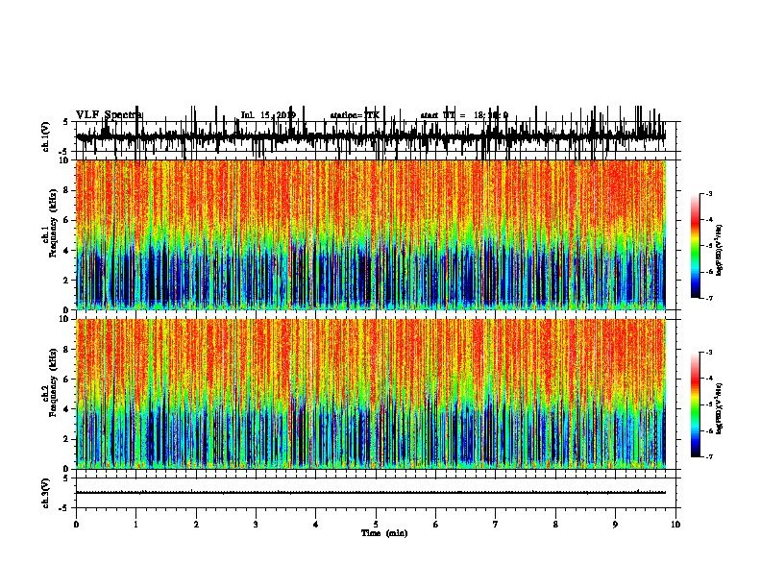The height and width of the screenshot is (588, 761).
Task: Click the -3 label on ch.1 colorbar
Action: pos(709,193)
